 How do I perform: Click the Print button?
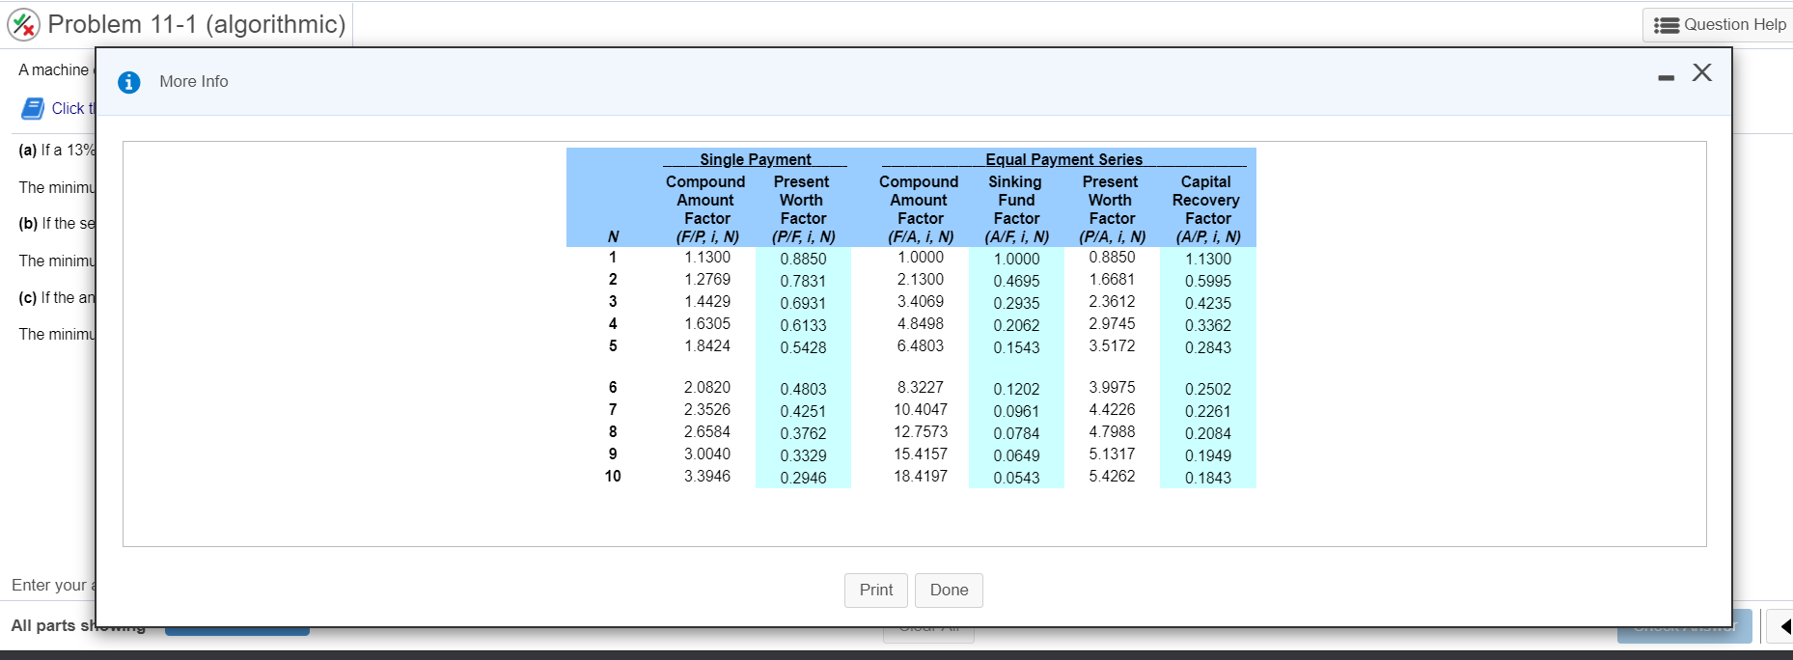point(876,590)
